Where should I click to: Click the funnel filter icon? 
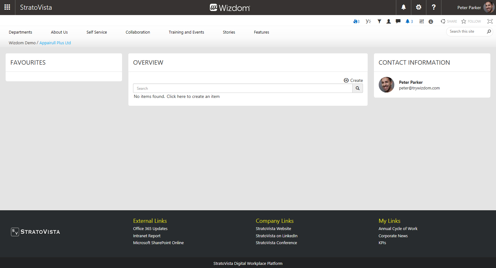pyautogui.click(x=379, y=21)
